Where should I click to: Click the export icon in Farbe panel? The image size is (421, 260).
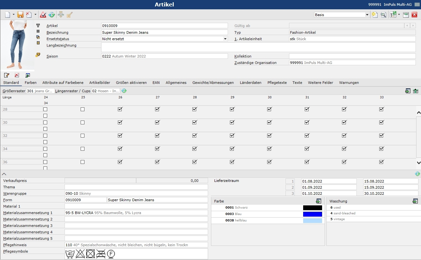319,201
